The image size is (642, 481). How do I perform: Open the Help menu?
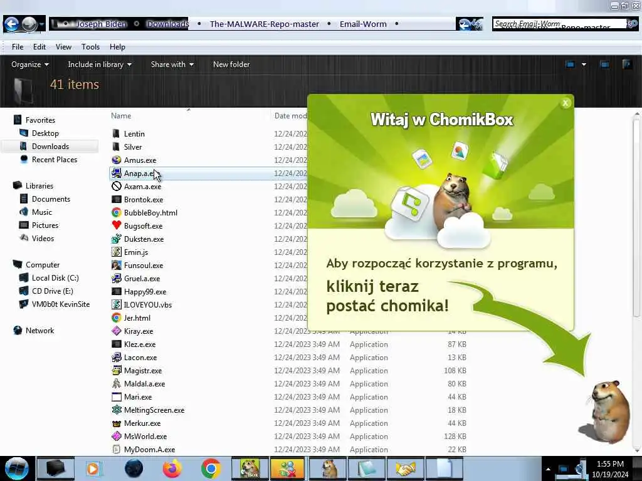117,46
